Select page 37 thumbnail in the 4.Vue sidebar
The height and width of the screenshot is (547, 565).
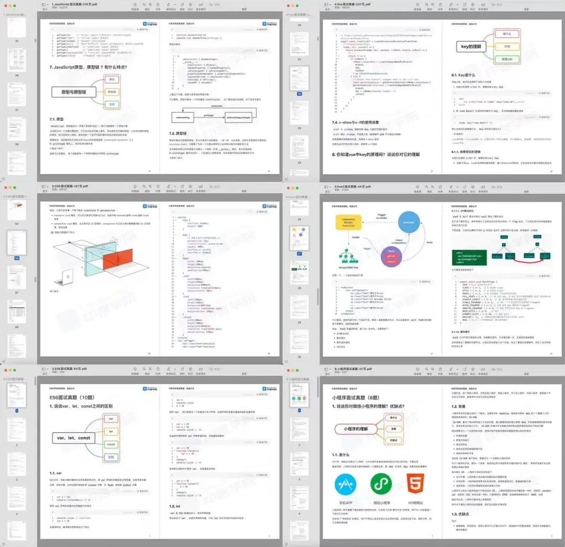coord(299,44)
